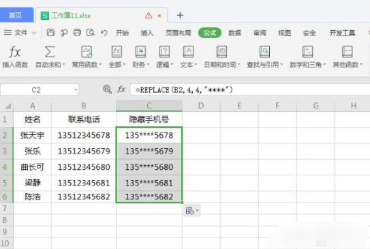Add a new tab with plus icon

pyautogui.click(x=180, y=16)
